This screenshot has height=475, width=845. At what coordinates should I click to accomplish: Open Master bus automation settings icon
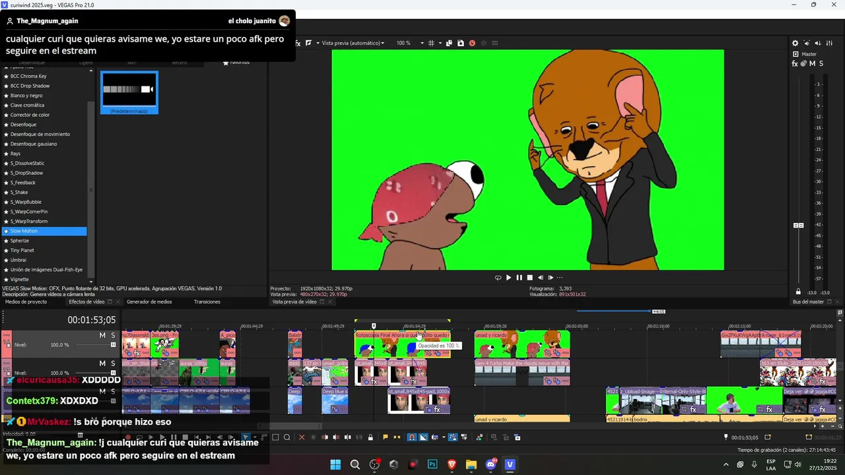point(803,63)
